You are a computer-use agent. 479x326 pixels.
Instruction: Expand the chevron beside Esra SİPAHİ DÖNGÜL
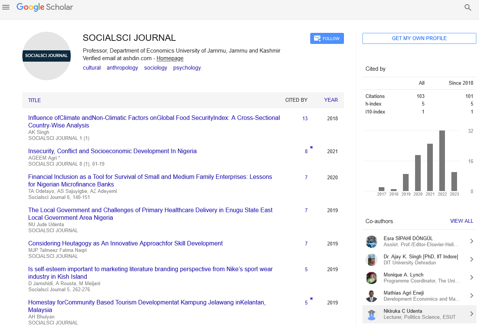471,241
